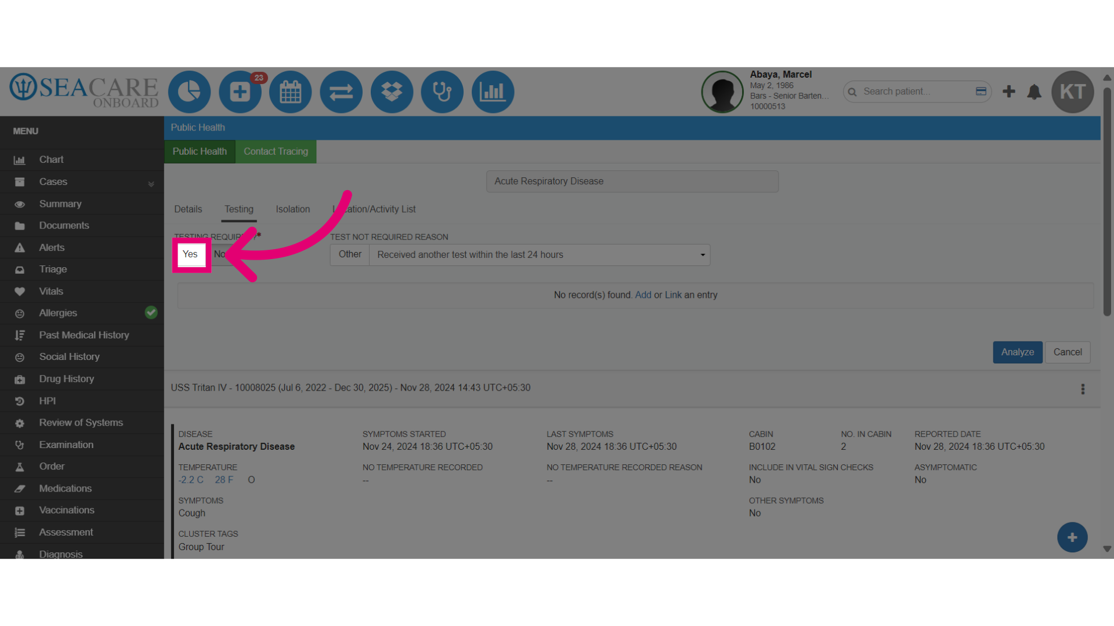The width and height of the screenshot is (1114, 626).
Task: Switch to the Contact Tracing tab
Action: click(276, 151)
